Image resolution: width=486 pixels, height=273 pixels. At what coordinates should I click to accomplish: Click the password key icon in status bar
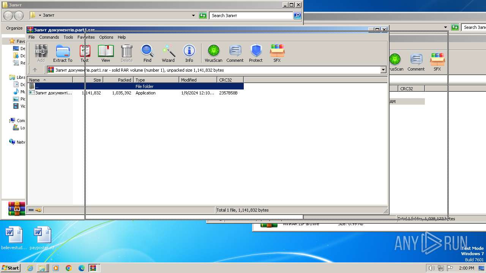point(38,210)
